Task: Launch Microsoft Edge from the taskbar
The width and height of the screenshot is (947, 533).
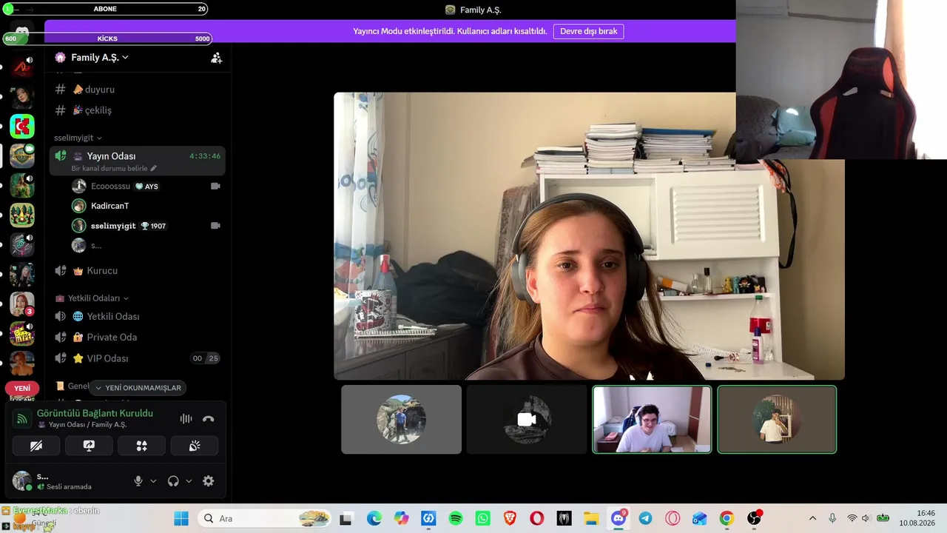Action: point(374,519)
